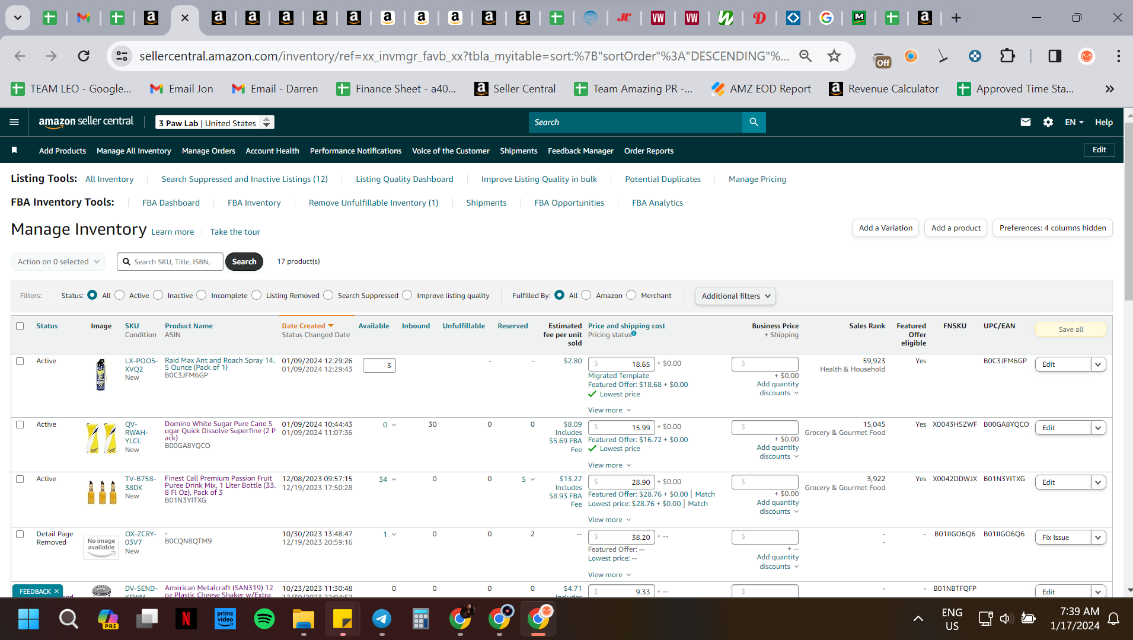Go back with the browser back arrow
Screen dimensions: 1133x640
(20, 56)
